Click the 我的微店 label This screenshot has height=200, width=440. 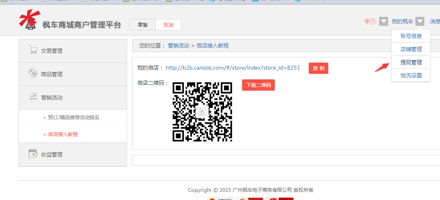coord(150,68)
